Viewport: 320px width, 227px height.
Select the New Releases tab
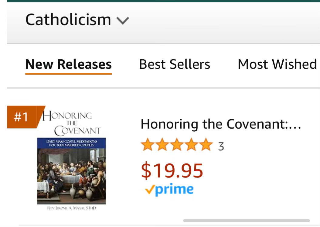pyautogui.click(x=68, y=64)
